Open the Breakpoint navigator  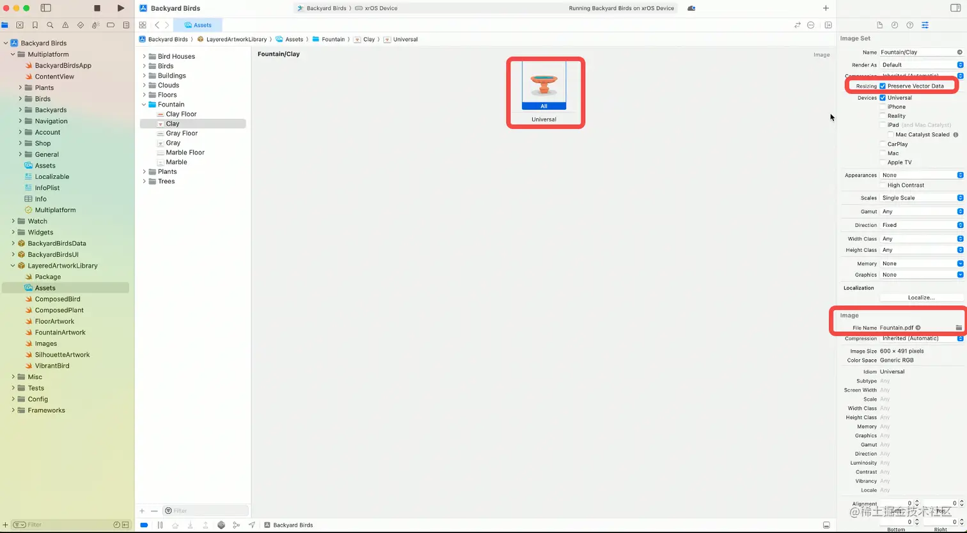(111, 25)
